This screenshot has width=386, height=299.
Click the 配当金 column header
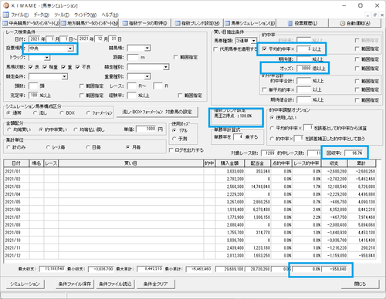(257, 163)
